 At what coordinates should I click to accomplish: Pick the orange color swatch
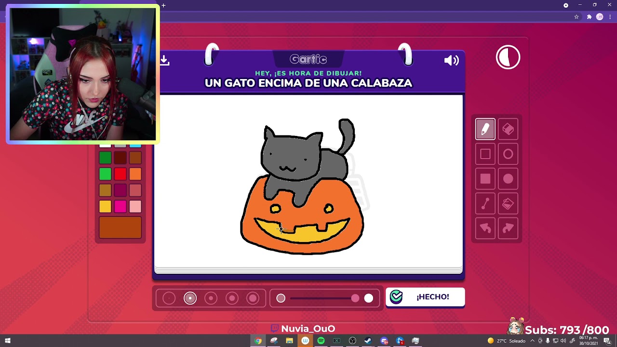click(135, 174)
